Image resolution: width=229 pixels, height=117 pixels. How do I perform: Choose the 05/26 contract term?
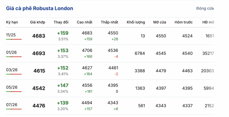(x=11, y=87)
